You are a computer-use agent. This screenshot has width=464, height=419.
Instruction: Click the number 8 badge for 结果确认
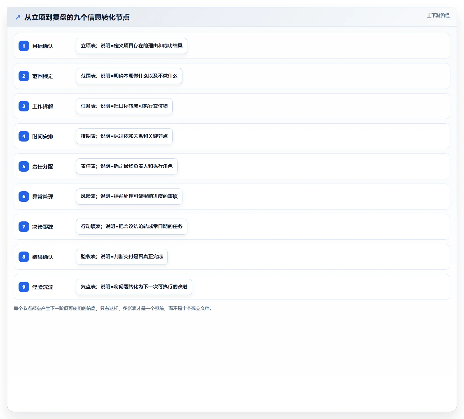[x=24, y=257]
